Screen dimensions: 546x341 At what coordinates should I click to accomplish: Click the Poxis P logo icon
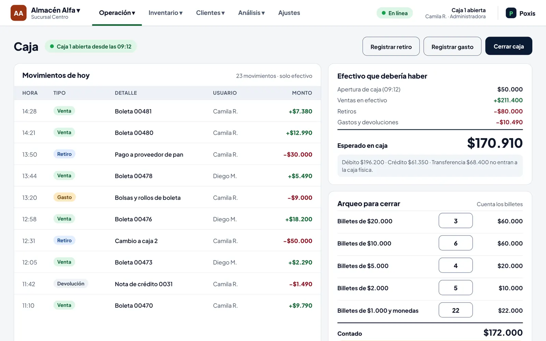tap(511, 13)
